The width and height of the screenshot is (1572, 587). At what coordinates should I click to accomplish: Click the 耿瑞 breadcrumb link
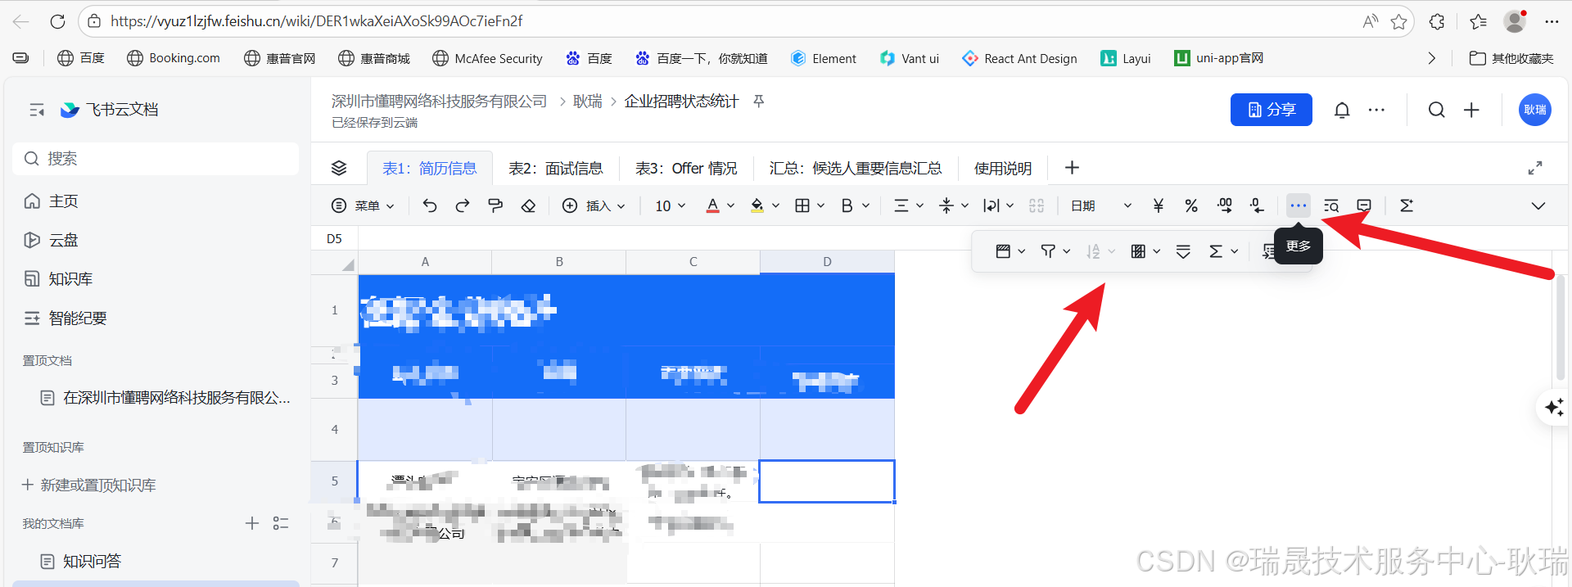(588, 101)
